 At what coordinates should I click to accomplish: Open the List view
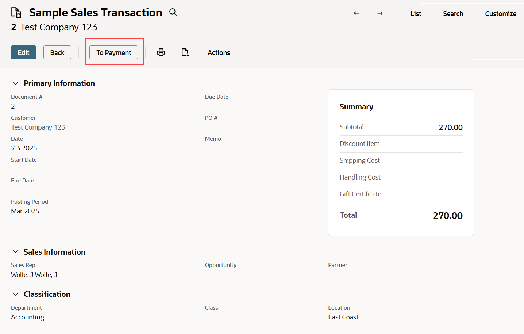(416, 13)
